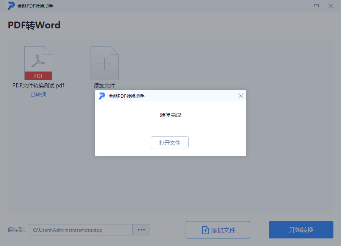Click the red PDF badge on the file thumbnail
Viewport: 341px width, 246px height.
coord(38,76)
